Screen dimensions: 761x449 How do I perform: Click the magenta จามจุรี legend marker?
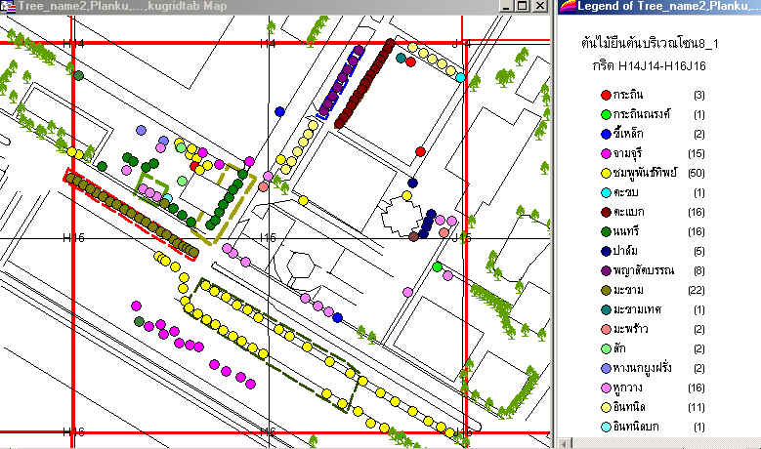point(607,153)
